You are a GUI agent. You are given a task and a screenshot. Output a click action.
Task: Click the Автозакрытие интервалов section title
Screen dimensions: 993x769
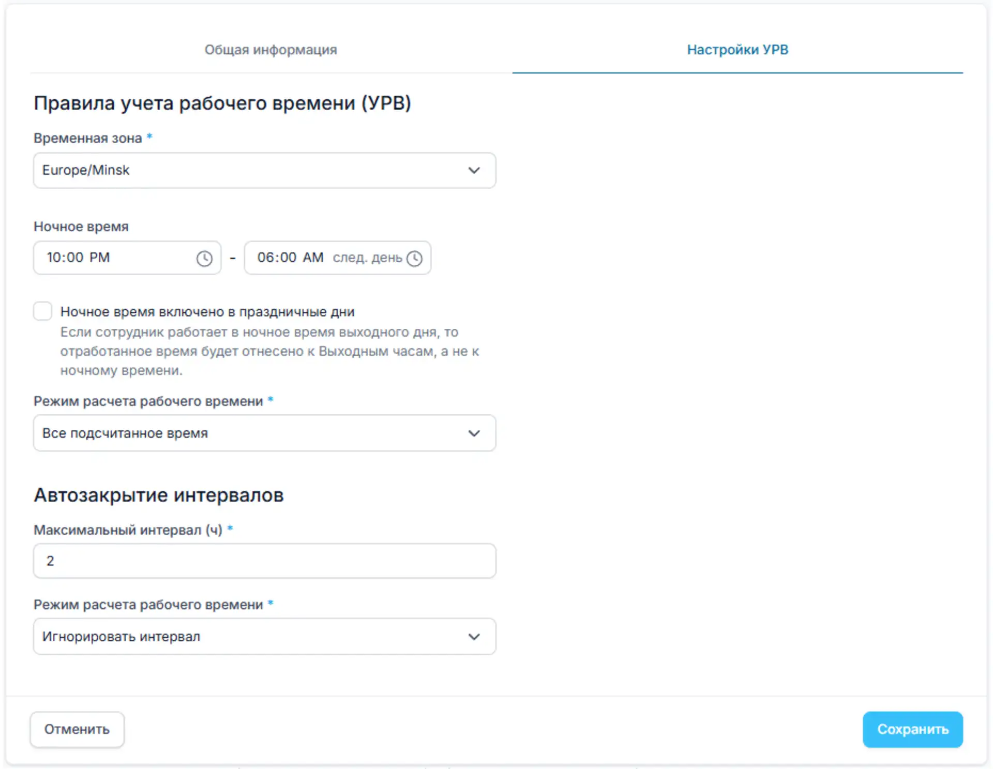click(x=159, y=495)
